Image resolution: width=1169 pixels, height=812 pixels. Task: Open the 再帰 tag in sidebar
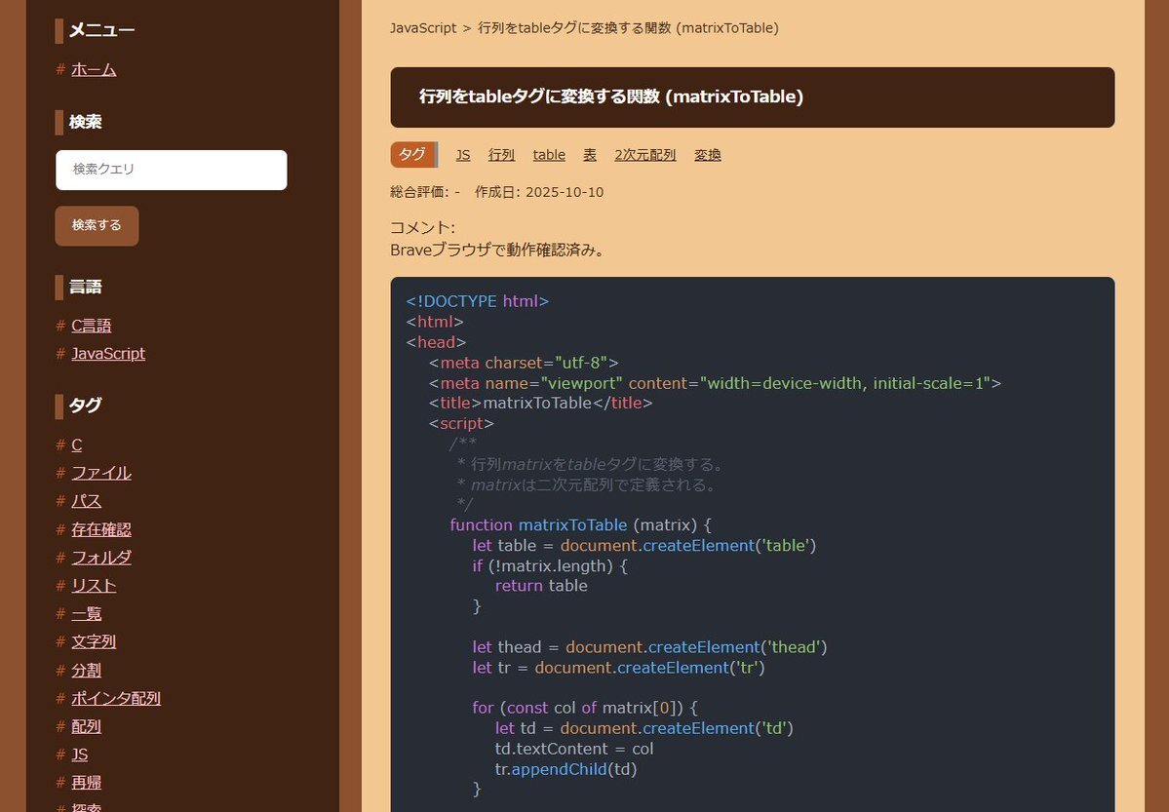86,783
